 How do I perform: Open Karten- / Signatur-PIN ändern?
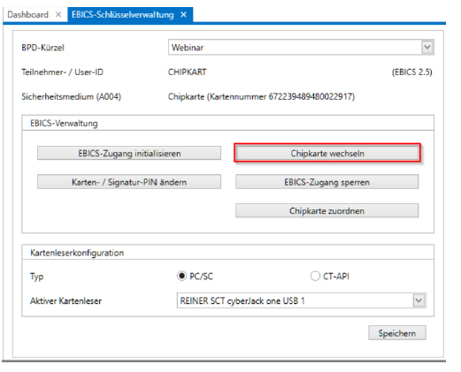(129, 182)
